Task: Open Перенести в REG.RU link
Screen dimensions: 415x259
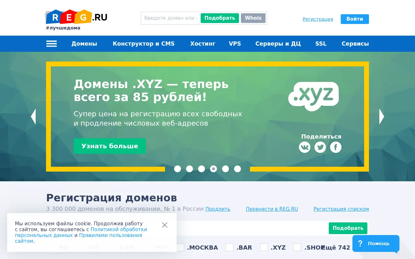Action: (x=272, y=209)
